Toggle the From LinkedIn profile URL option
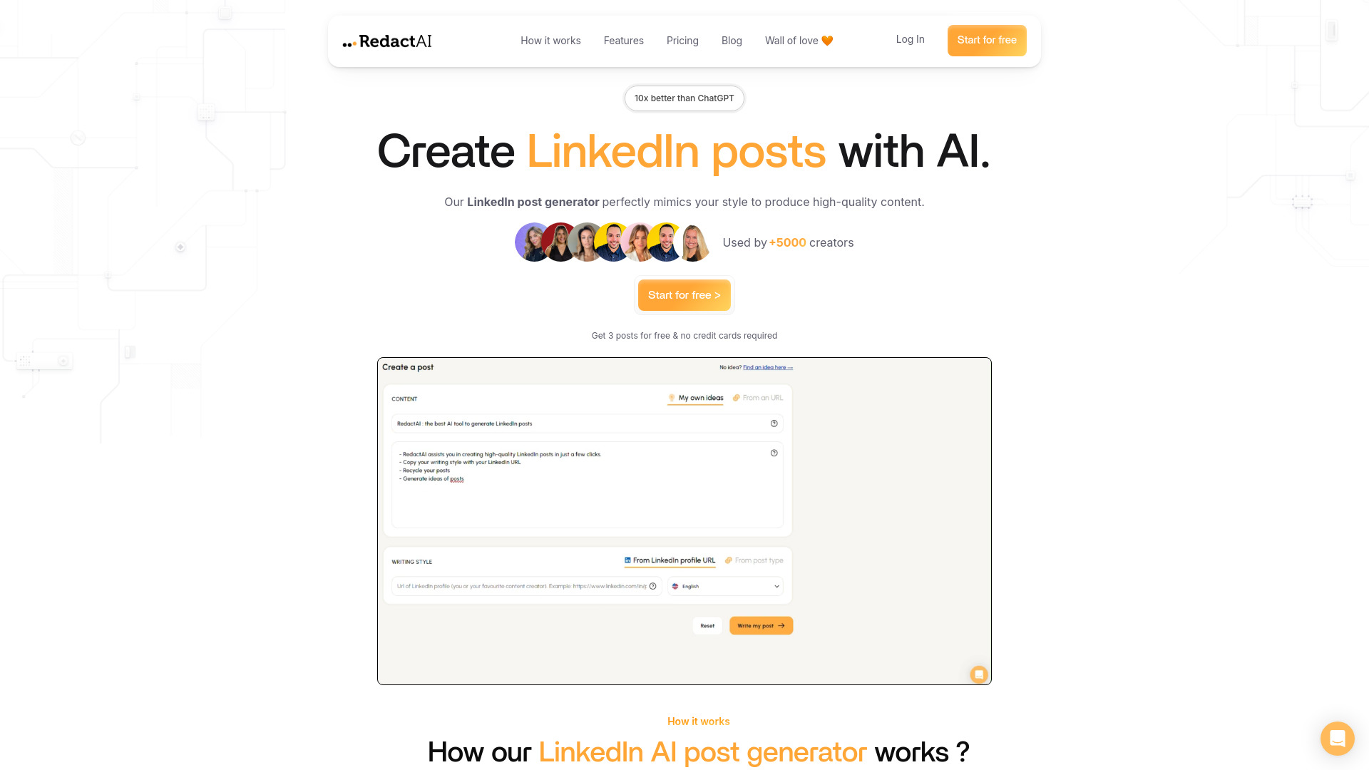Image resolution: width=1369 pixels, height=770 pixels. coord(670,560)
